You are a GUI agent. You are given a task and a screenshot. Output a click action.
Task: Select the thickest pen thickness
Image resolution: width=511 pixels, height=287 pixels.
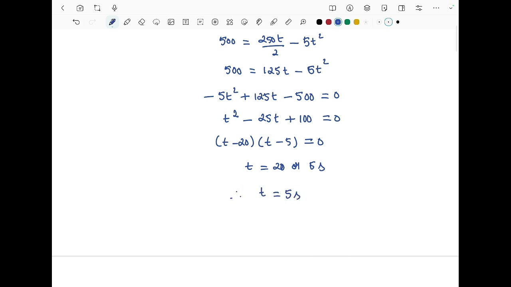pos(398,22)
